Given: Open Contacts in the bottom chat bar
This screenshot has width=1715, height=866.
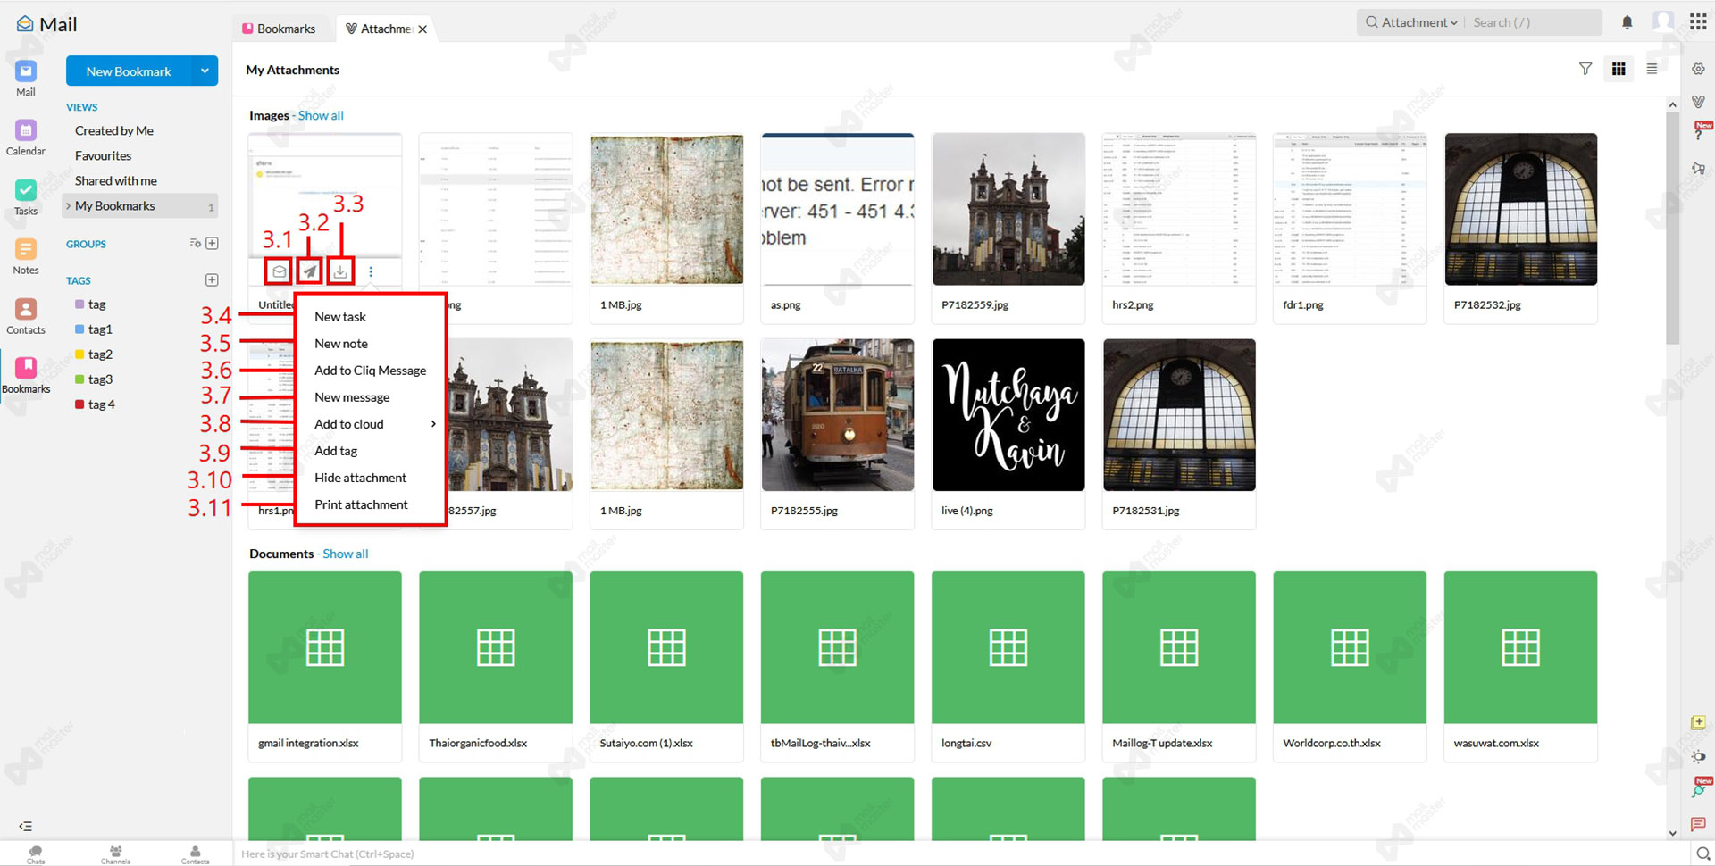Looking at the screenshot, I should click(195, 854).
